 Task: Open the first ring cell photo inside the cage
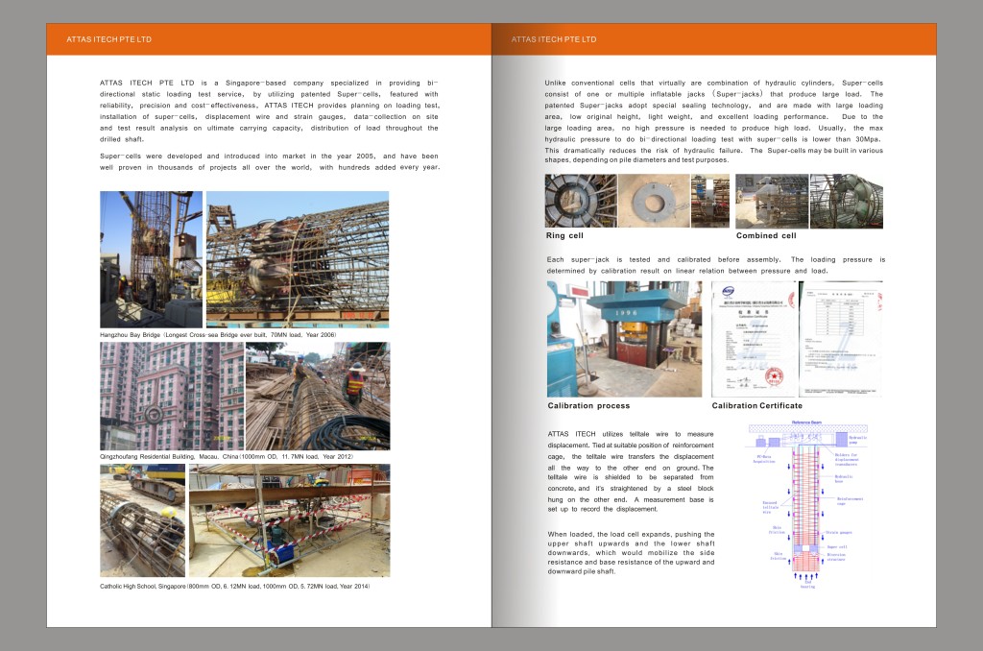pos(581,201)
